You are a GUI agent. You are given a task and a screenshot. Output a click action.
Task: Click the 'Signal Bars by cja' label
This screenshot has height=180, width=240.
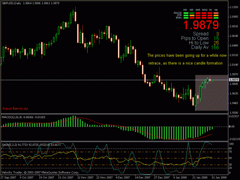point(15,109)
